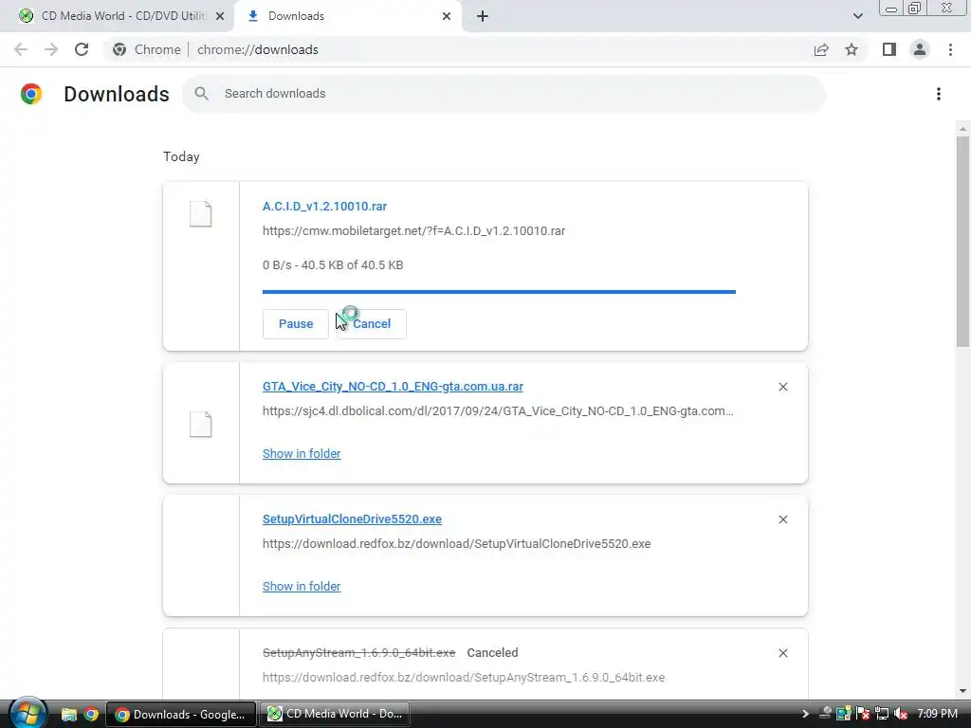This screenshot has height=728, width=971.
Task: Click the Today date heading
Action: pos(181,156)
